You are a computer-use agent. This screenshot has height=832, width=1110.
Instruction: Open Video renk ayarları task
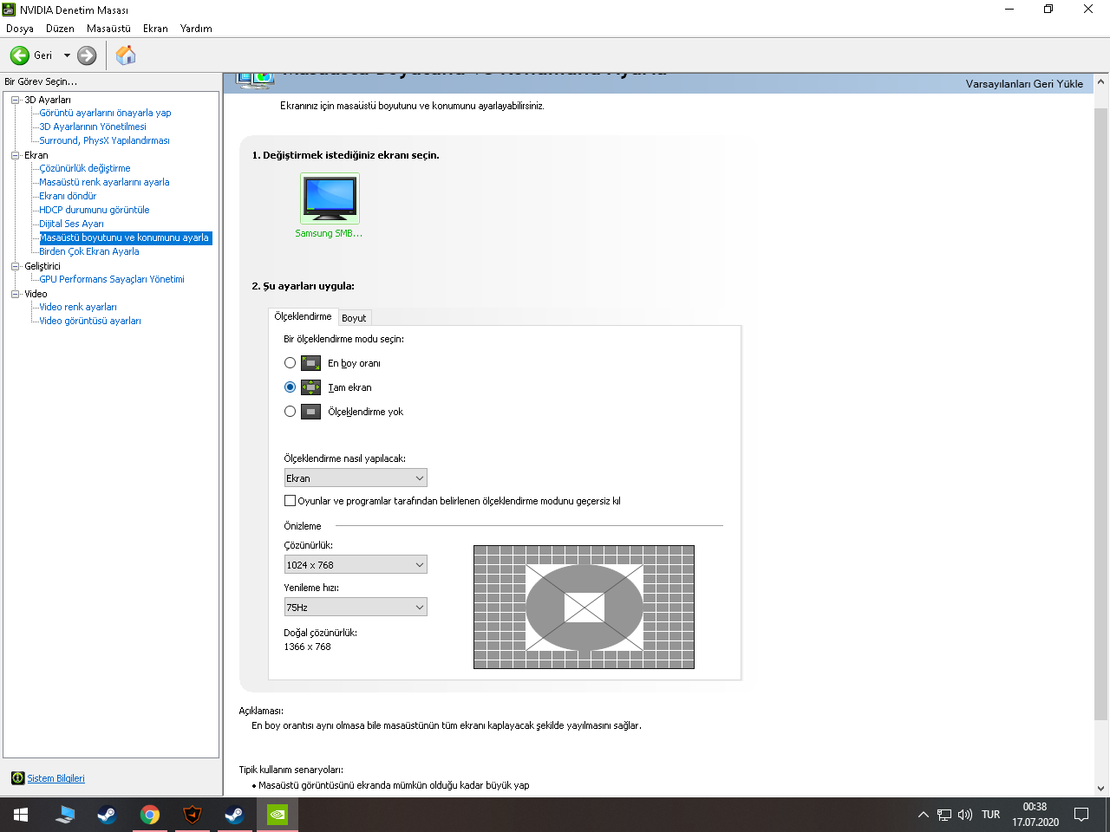pyautogui.click(x=78, y=307)
